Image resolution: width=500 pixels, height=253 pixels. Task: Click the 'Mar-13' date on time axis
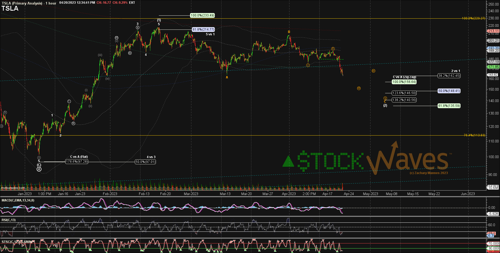coord(225,194)
